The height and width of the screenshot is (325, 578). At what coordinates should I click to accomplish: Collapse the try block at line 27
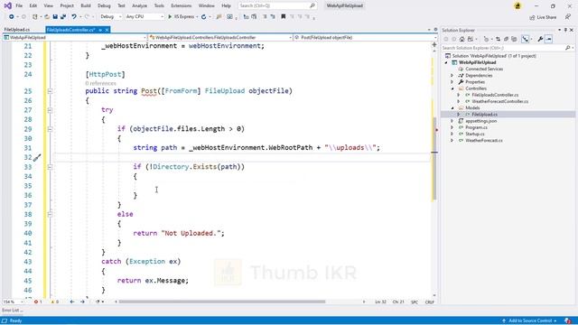coord(50,110)
